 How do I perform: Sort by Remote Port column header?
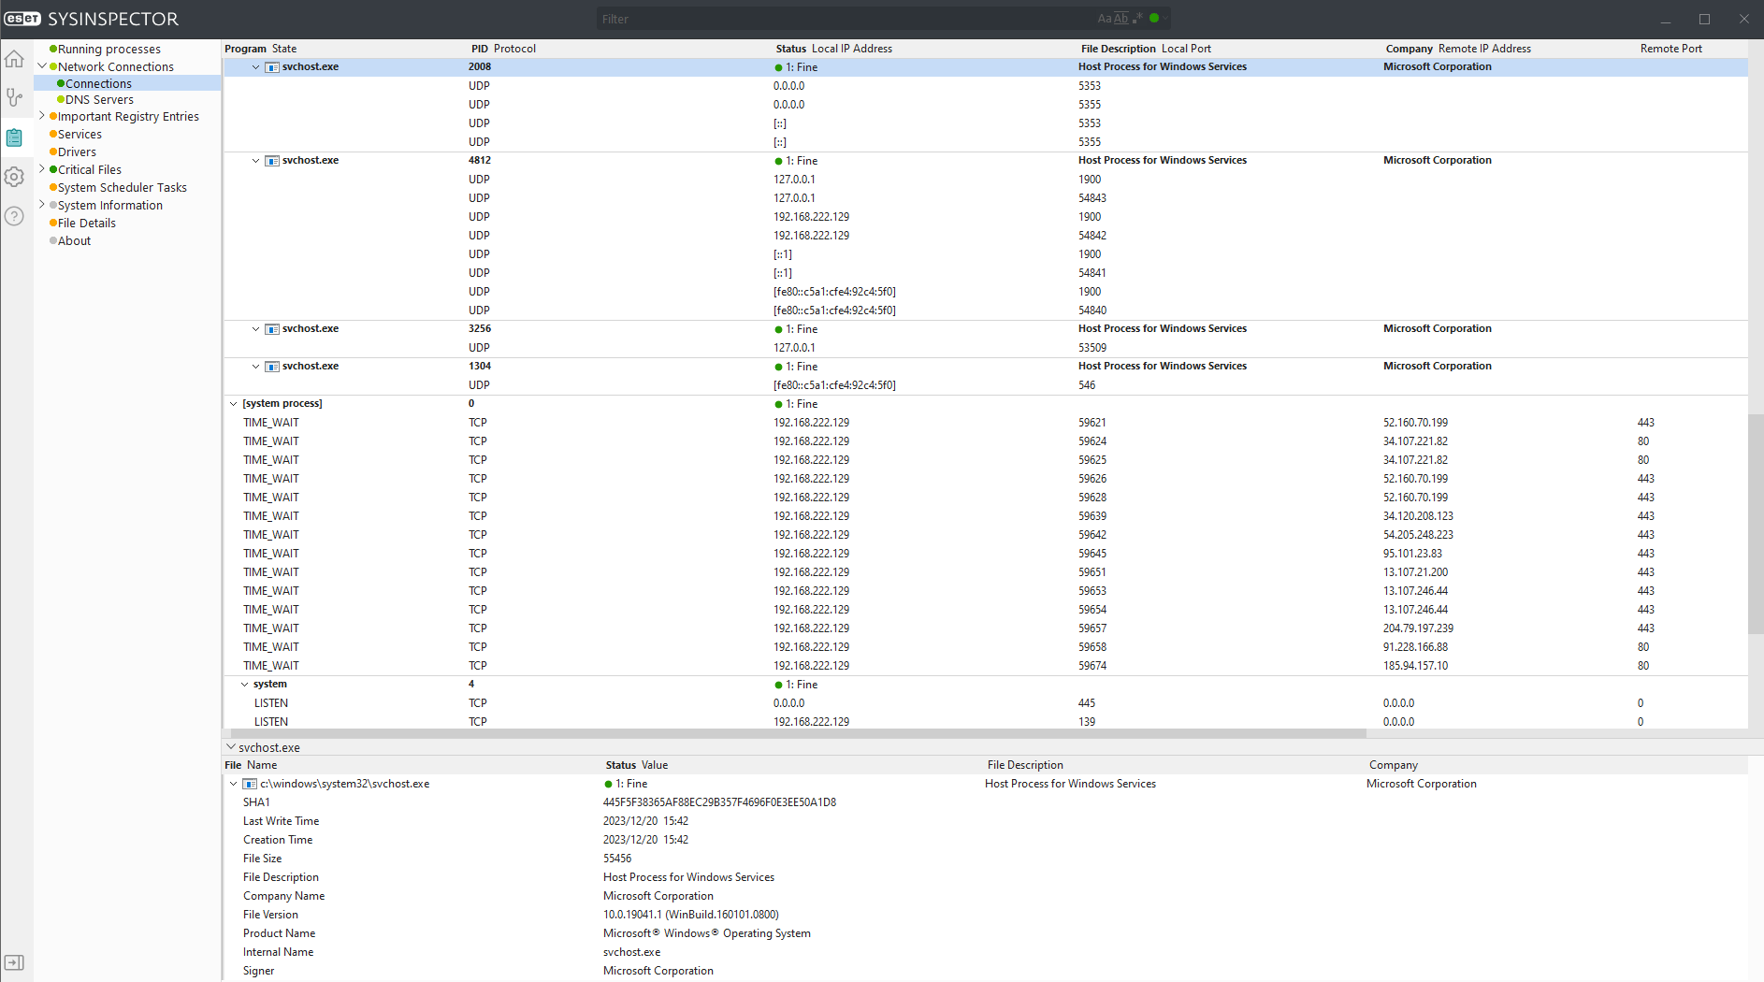(x=1671, y=49)
